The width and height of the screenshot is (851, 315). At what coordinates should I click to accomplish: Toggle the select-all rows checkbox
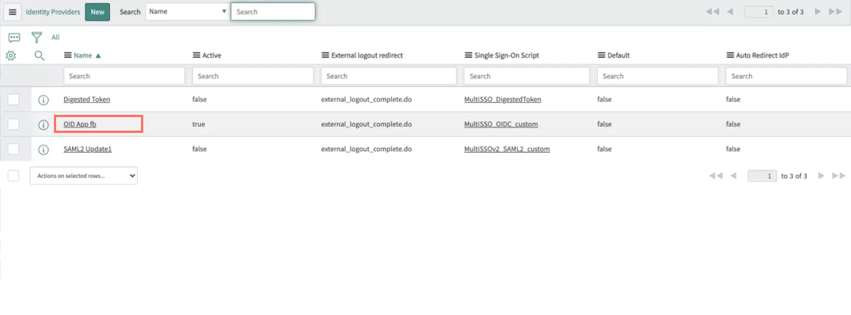point(13,175)
